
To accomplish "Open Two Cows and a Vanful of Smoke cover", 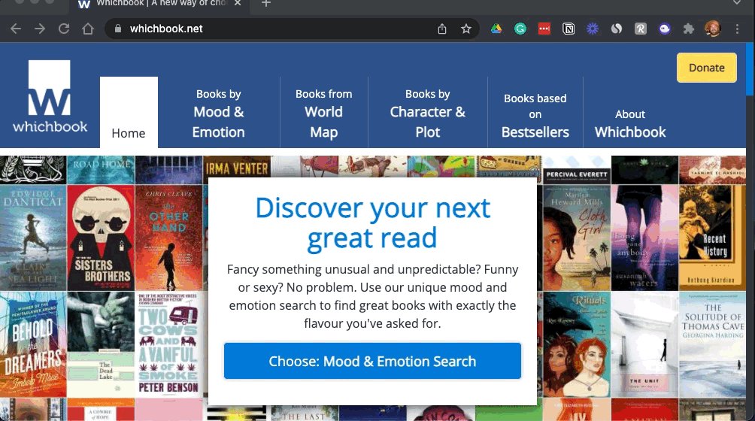I will click(169, 344).
